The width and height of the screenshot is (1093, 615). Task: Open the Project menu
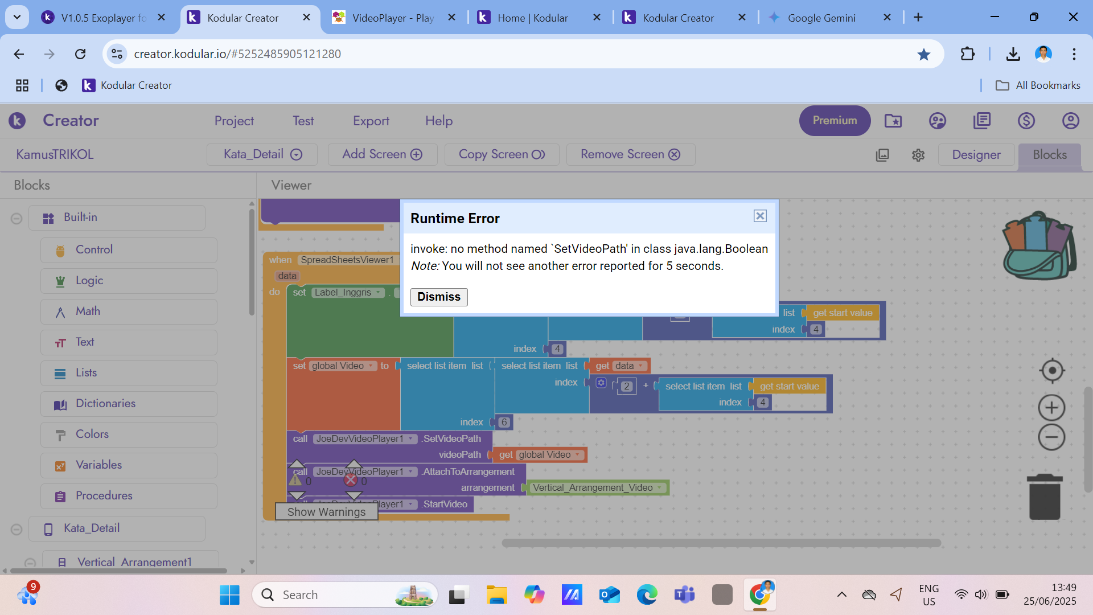tap(234, 121)
